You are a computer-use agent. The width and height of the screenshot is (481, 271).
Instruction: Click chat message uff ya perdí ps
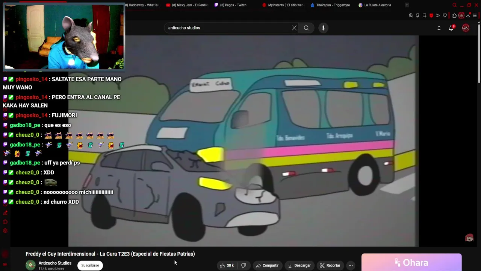(x=62, y=163)
